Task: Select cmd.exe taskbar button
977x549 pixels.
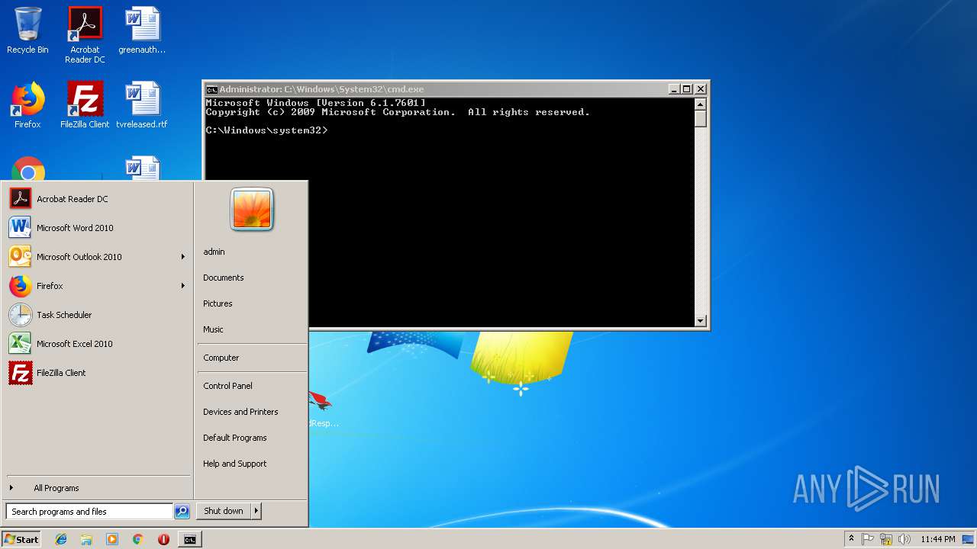Action: (x=189, y=539)
